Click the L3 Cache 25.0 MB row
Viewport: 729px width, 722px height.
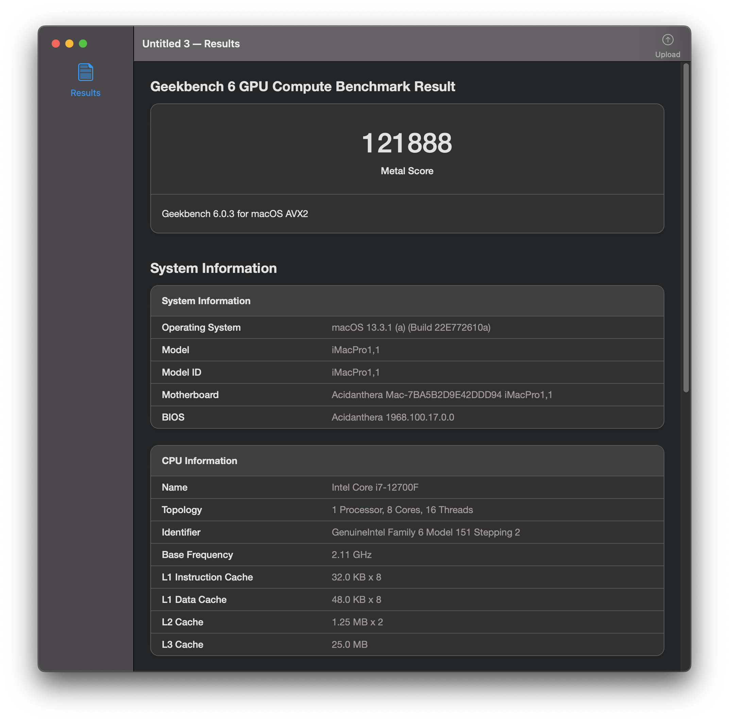(x=350, y=644)
